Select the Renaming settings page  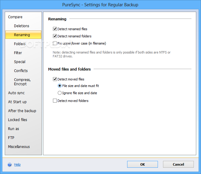pos(23,35)
